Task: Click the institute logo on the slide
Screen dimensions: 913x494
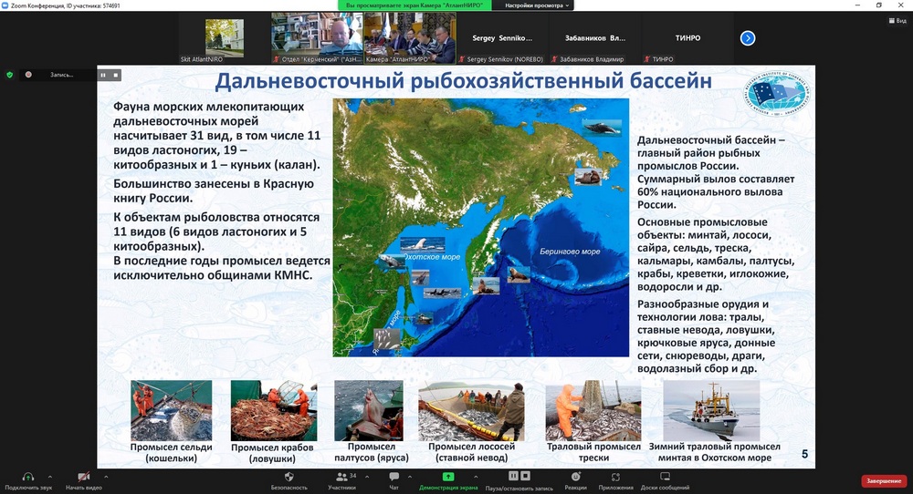Action: pos(775,93)
